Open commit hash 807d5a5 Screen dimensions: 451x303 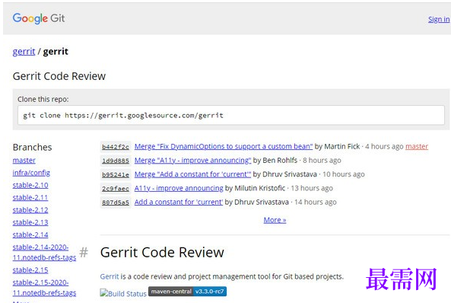(x=116, y=203)
